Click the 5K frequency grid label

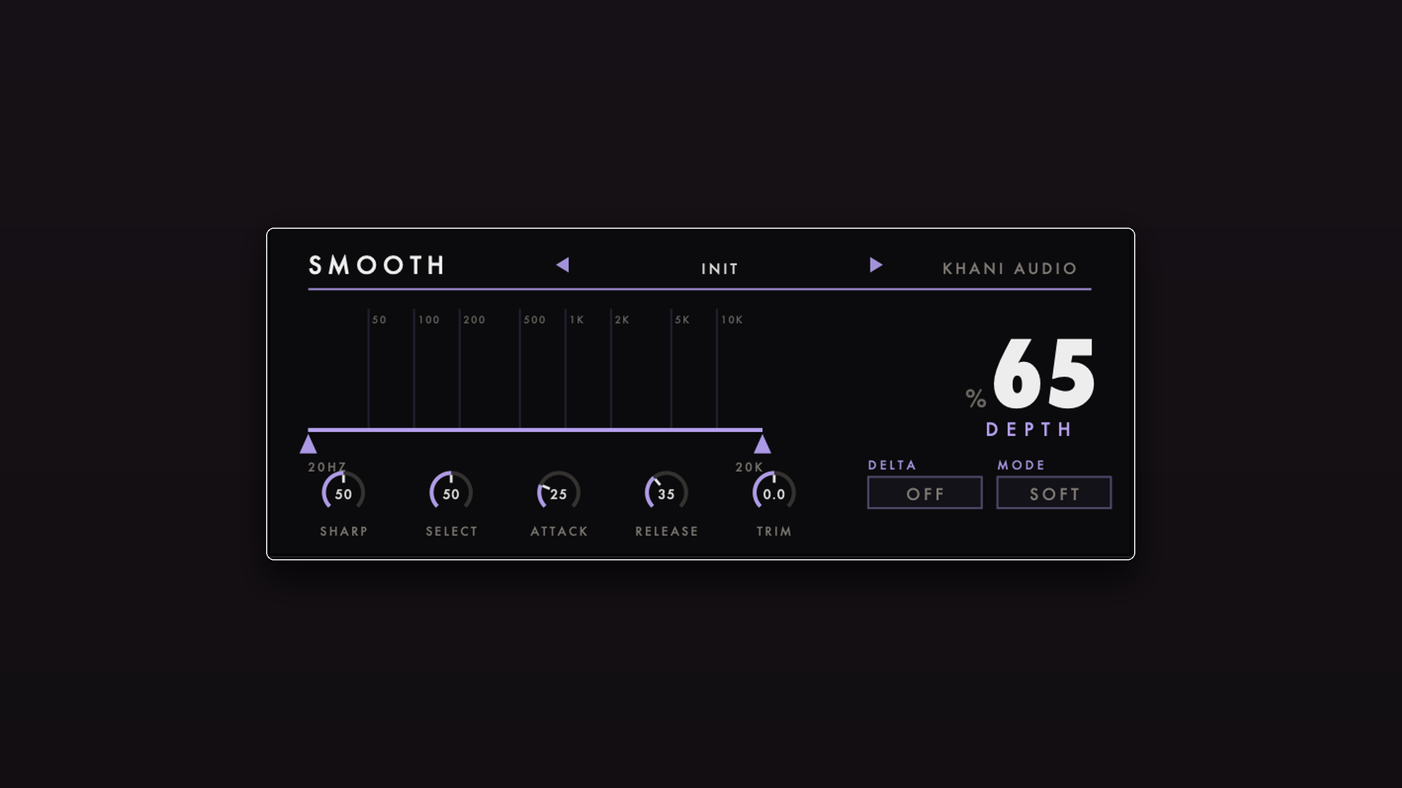coord(682,320)
